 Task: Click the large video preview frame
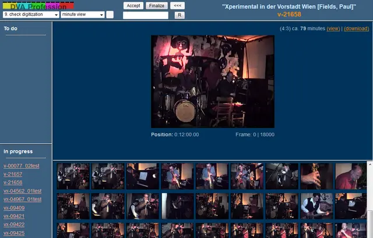[212, 81]
